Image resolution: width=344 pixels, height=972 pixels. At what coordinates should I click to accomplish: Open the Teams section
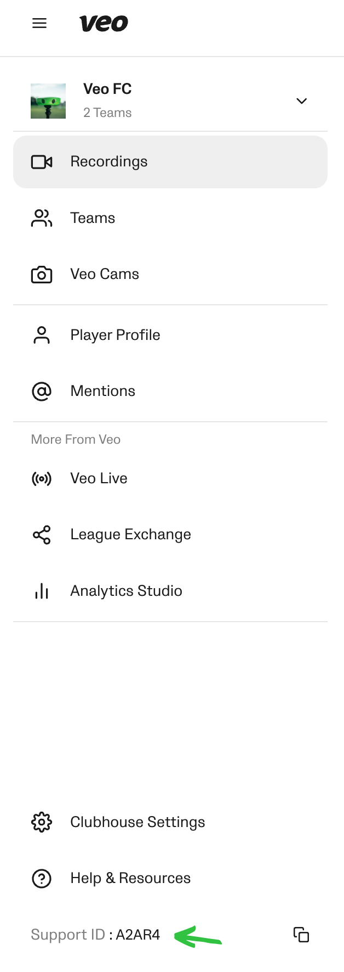coord(93,218)
